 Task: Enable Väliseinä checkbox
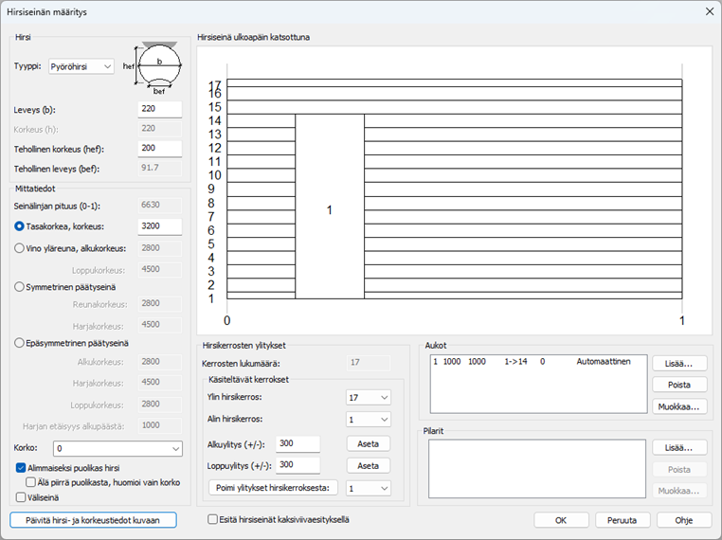coord(21,497)
